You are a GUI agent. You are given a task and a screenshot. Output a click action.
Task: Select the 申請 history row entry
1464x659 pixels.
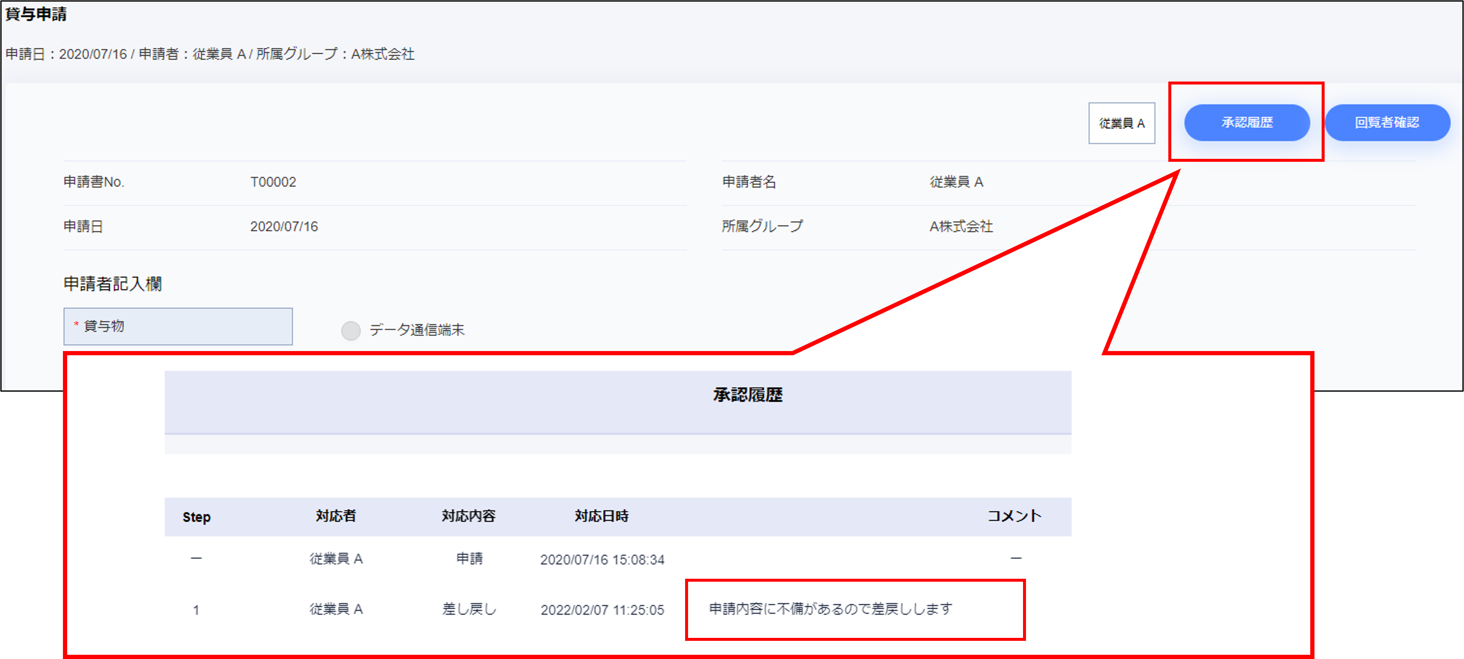point(469,558)
